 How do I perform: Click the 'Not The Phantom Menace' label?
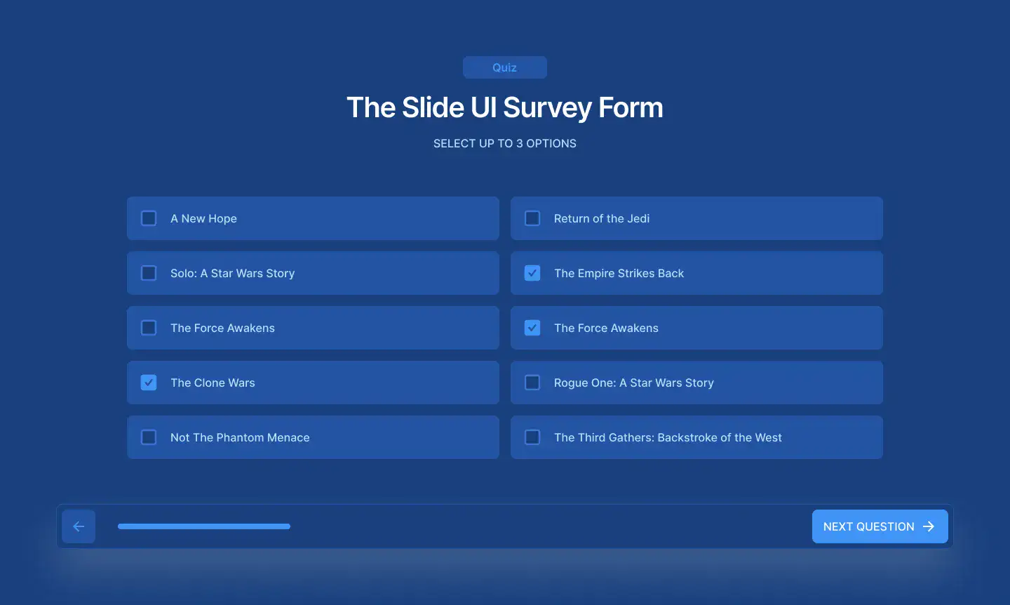(240, 437)
